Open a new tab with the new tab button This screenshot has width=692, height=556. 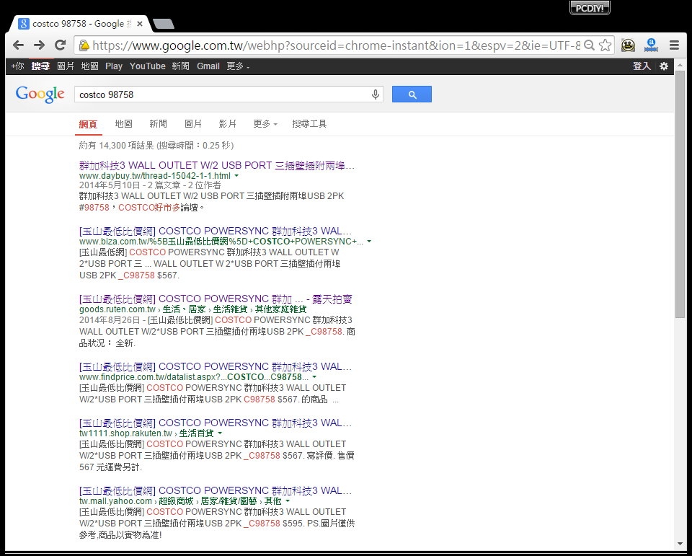(x=164, y=25)
